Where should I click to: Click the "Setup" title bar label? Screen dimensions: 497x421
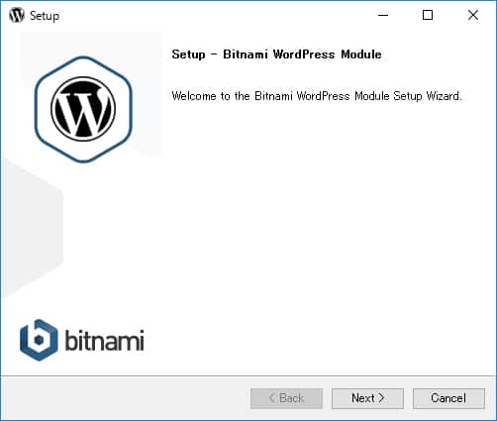[45, 16]
